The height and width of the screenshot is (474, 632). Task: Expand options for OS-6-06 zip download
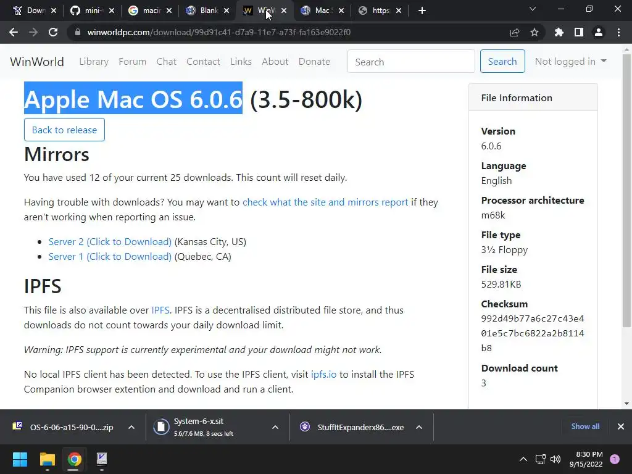[131, 427]
